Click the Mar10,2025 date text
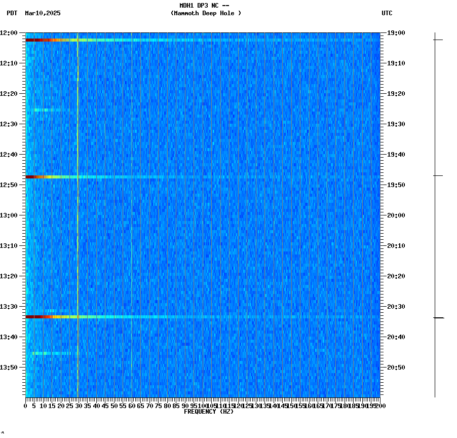The height and width of the screenshot is (438, 457). (x=43, y=14)
